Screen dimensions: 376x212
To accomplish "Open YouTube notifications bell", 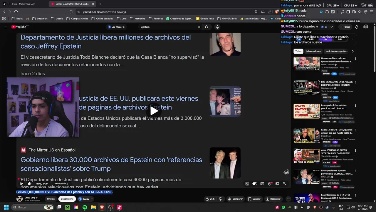I will (x=357, y=27).
